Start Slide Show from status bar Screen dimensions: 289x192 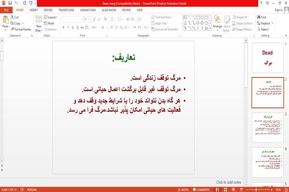tap(241, 190)
